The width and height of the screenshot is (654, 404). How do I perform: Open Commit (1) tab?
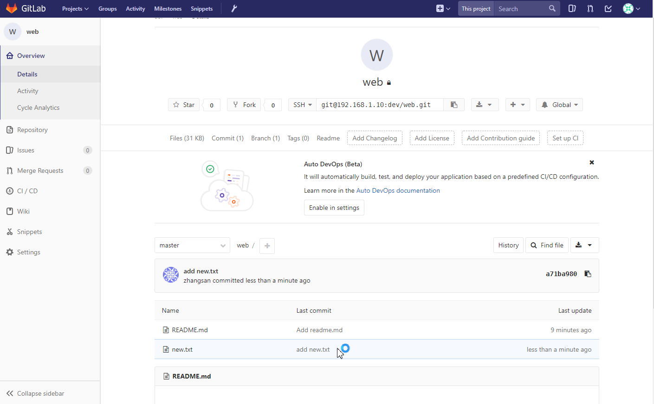[x=227, y=138]
